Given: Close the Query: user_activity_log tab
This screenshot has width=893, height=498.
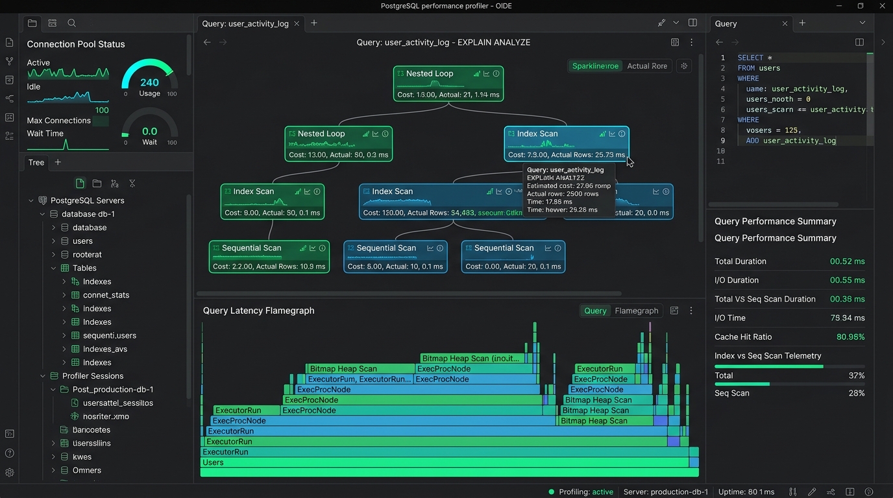Looking at the screenshot, I should (297, 23).
